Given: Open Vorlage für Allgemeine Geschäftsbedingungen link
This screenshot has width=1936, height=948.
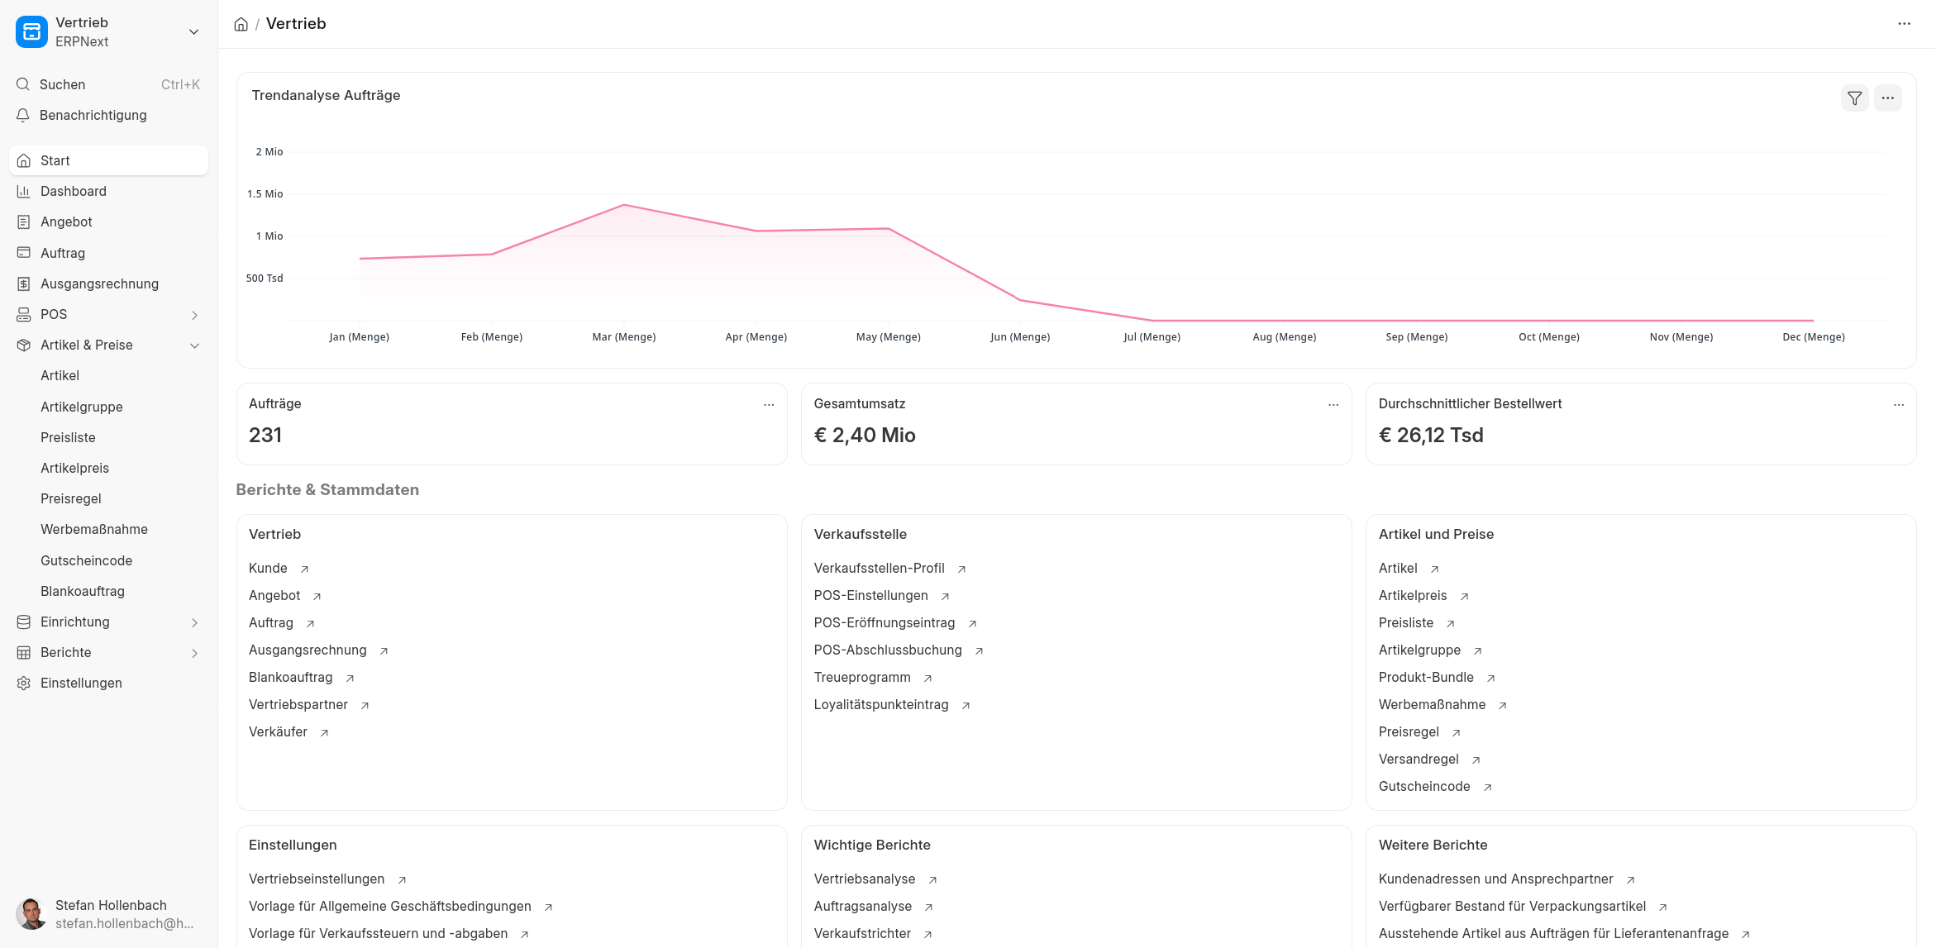Looking at the screenshot, I should pyautogui.click(x=390, y=906).
